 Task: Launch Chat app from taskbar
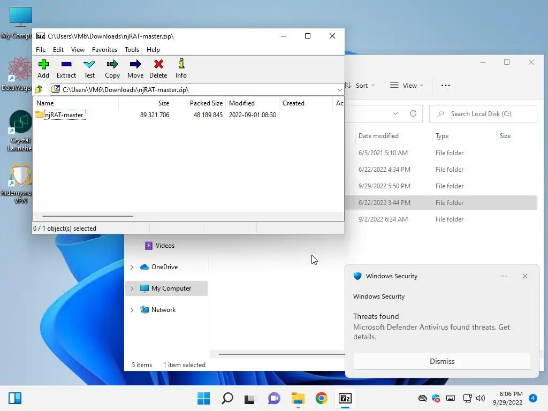[x=274, y=398]
